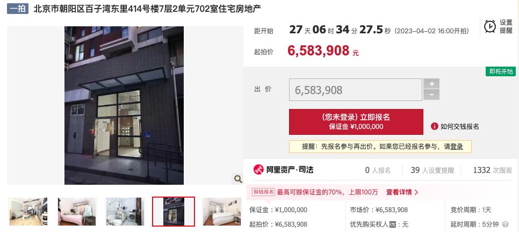Screen dimensions: 519x232
Task: Select the pink bedroom thumbnail
Action: [77, 212]
